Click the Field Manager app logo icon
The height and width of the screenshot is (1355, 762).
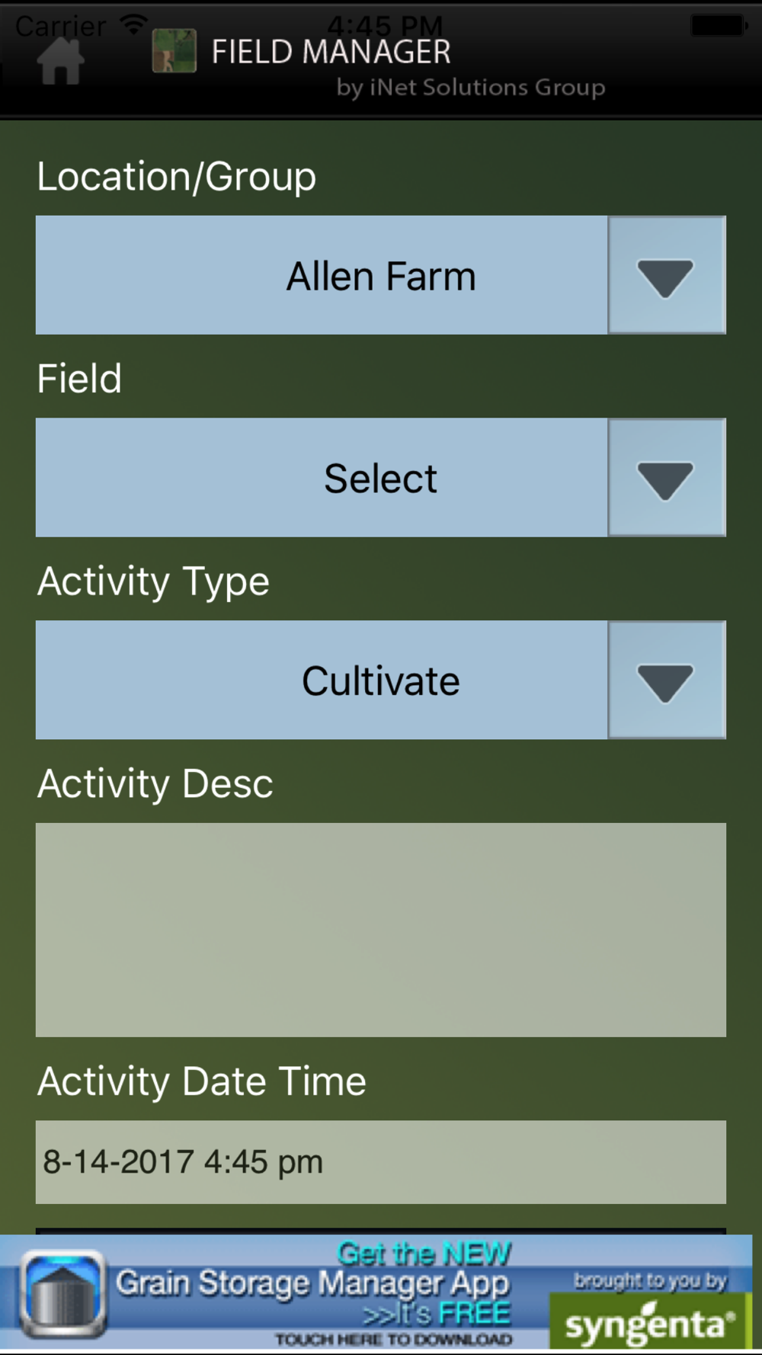tap(174, 51)
